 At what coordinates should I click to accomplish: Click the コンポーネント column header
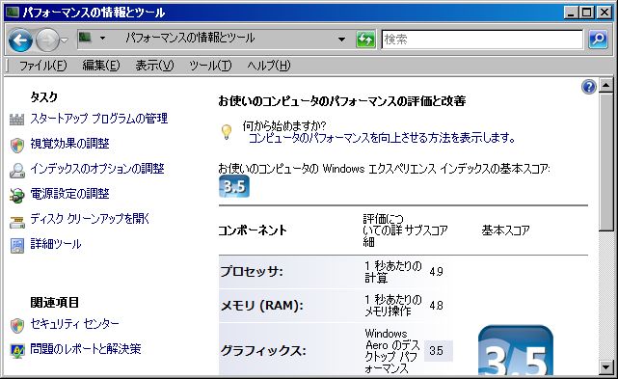[x=253, y=230]
